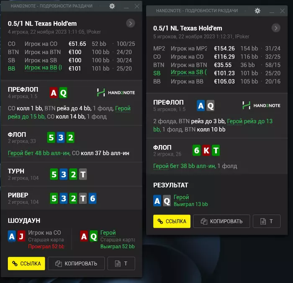293x283 pixels.
Task: Select gray Queen card in right preflop
Action: click(211, 106)
